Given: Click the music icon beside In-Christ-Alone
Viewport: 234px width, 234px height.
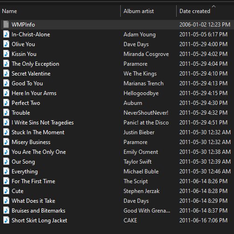Looking at the screenshot, I should point(6,34).
